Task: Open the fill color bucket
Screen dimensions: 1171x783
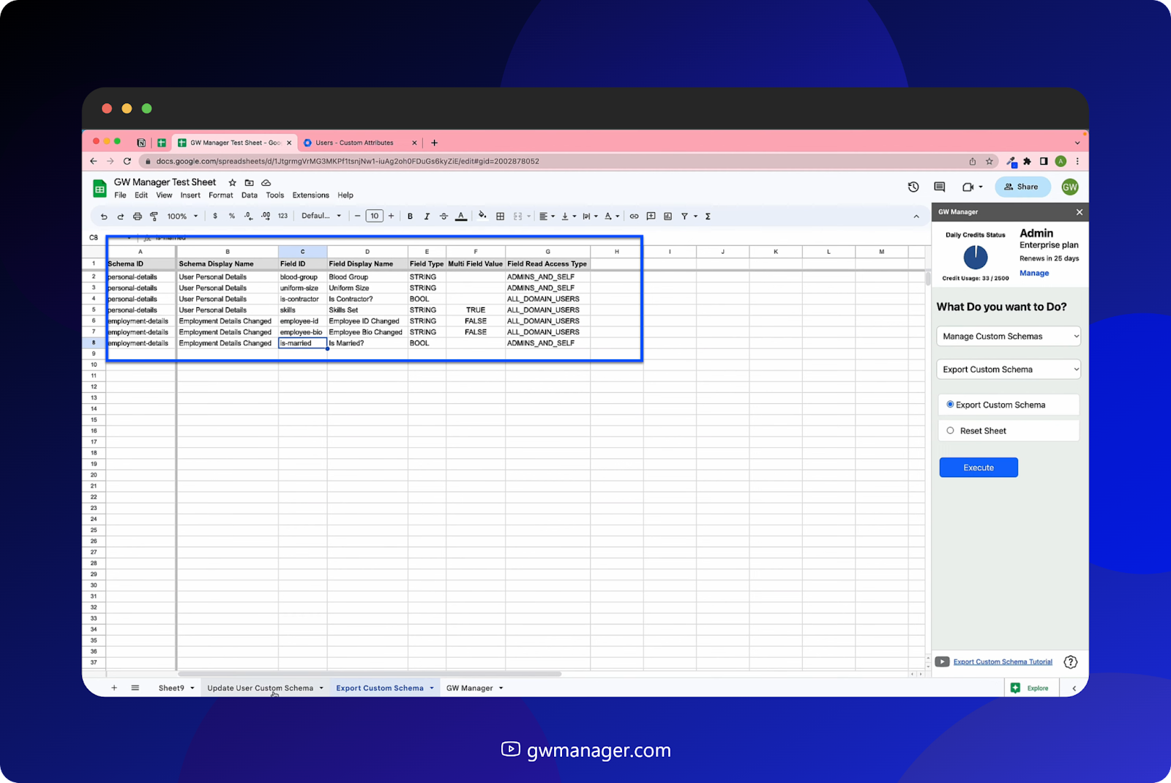Action: click(x=482, y=216)
